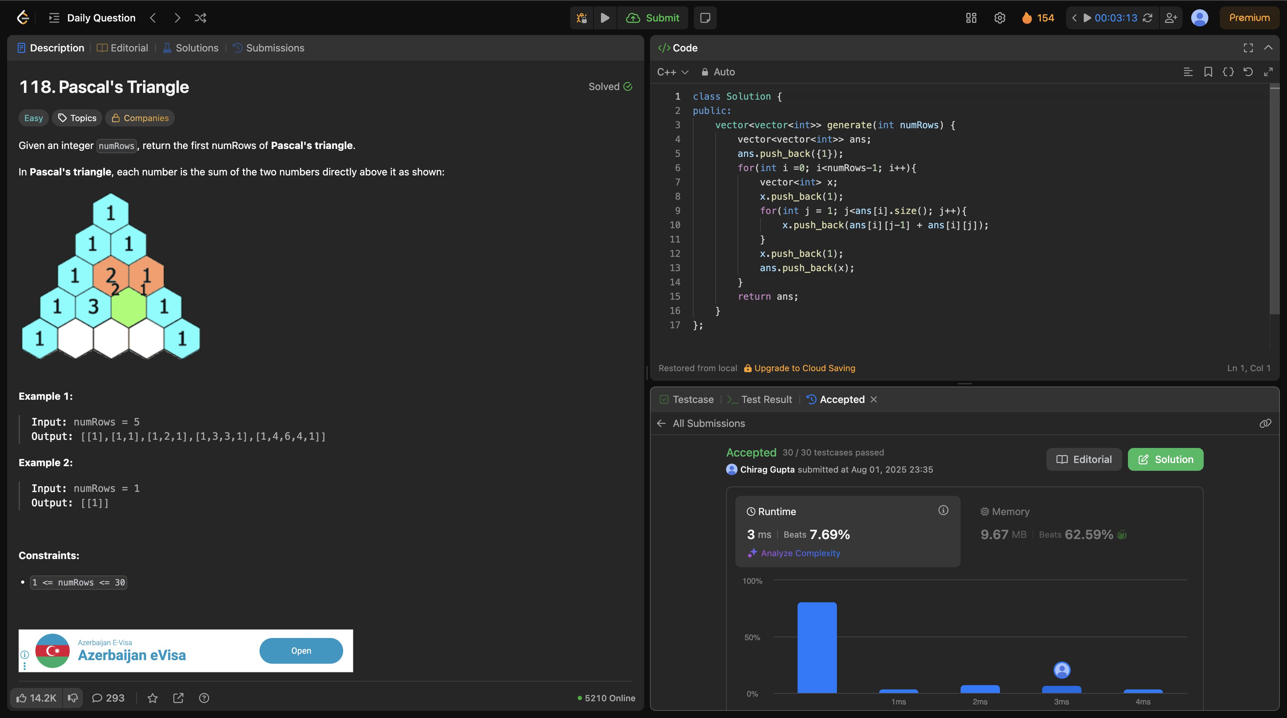Format code with braces icon
The height and width of the screenshot is (718, 1287).
1228,72
